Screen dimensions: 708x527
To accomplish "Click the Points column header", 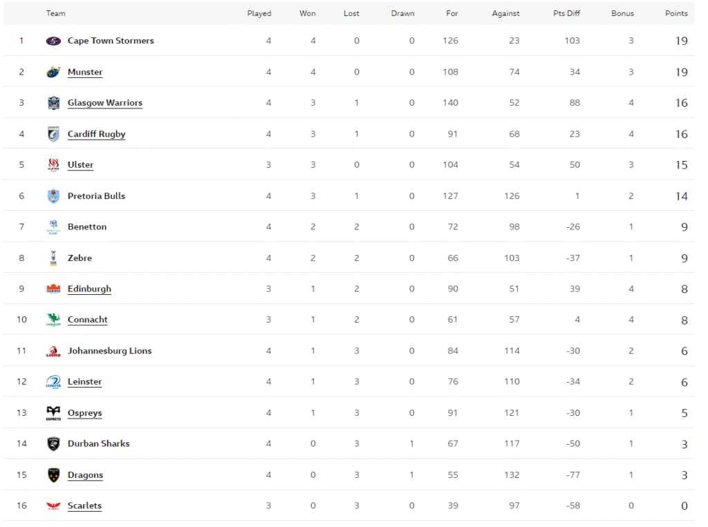I will pos(676,13).
